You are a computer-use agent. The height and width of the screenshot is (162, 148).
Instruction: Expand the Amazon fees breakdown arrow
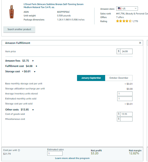33,61
